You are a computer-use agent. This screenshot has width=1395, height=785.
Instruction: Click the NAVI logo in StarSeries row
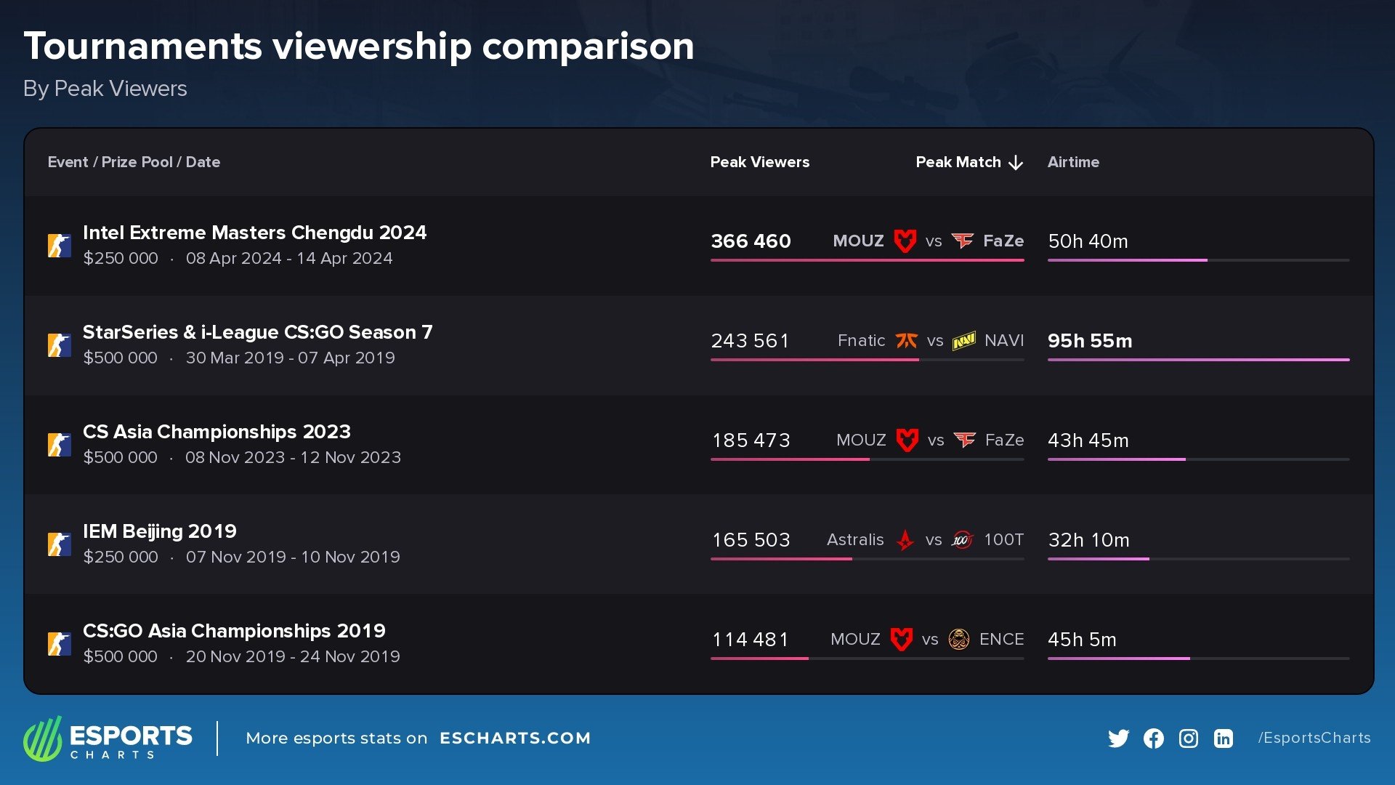point(964,340)
